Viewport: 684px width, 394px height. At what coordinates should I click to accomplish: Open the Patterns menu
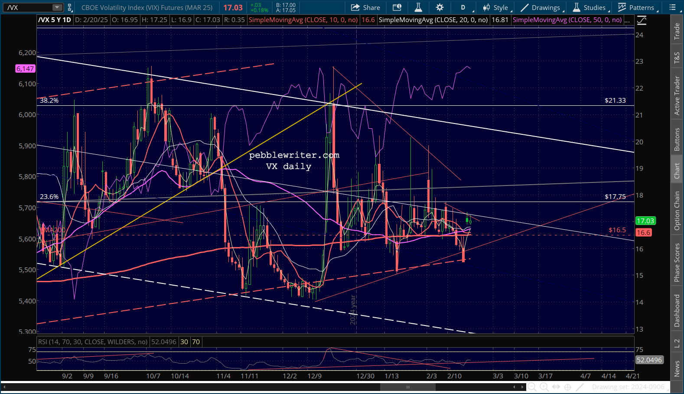[638, 7]
